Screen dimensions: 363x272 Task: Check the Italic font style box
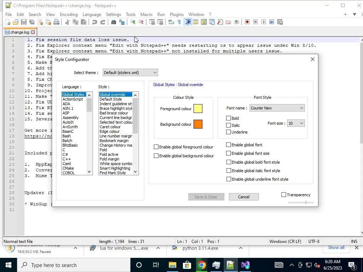[x=229, y=125]
